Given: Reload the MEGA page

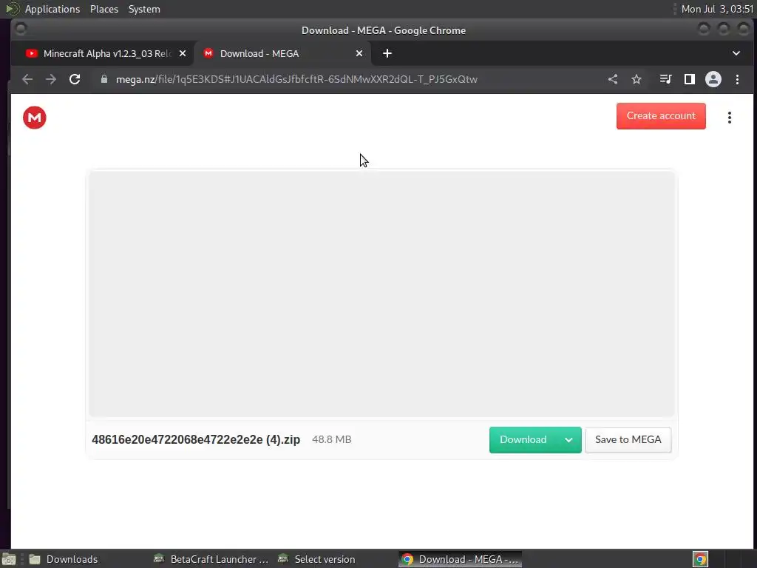Looking at the screenshot, I should pyautogui.click(x=75, y=79).
